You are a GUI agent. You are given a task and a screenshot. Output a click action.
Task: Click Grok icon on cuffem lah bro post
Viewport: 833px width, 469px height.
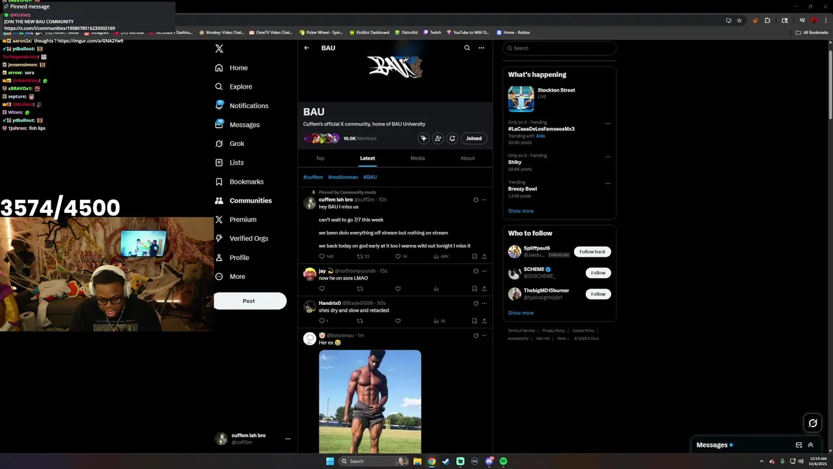click(x=476, y=200)
